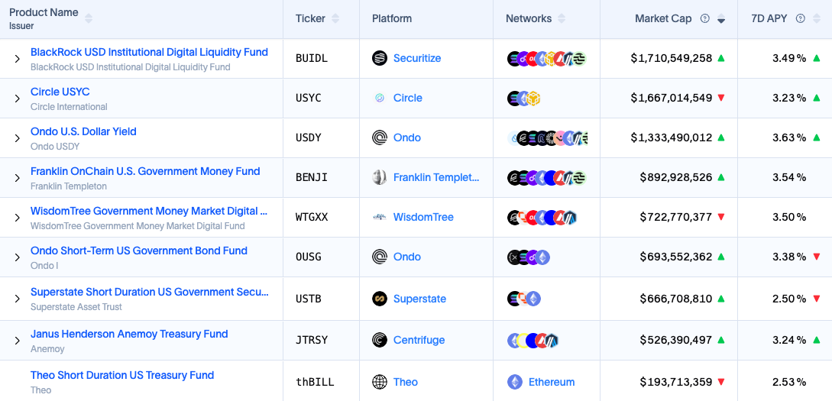Click the Circle platform logo icon
The image size is (832, 401).
pyautogui.click(x=380, y=98)
